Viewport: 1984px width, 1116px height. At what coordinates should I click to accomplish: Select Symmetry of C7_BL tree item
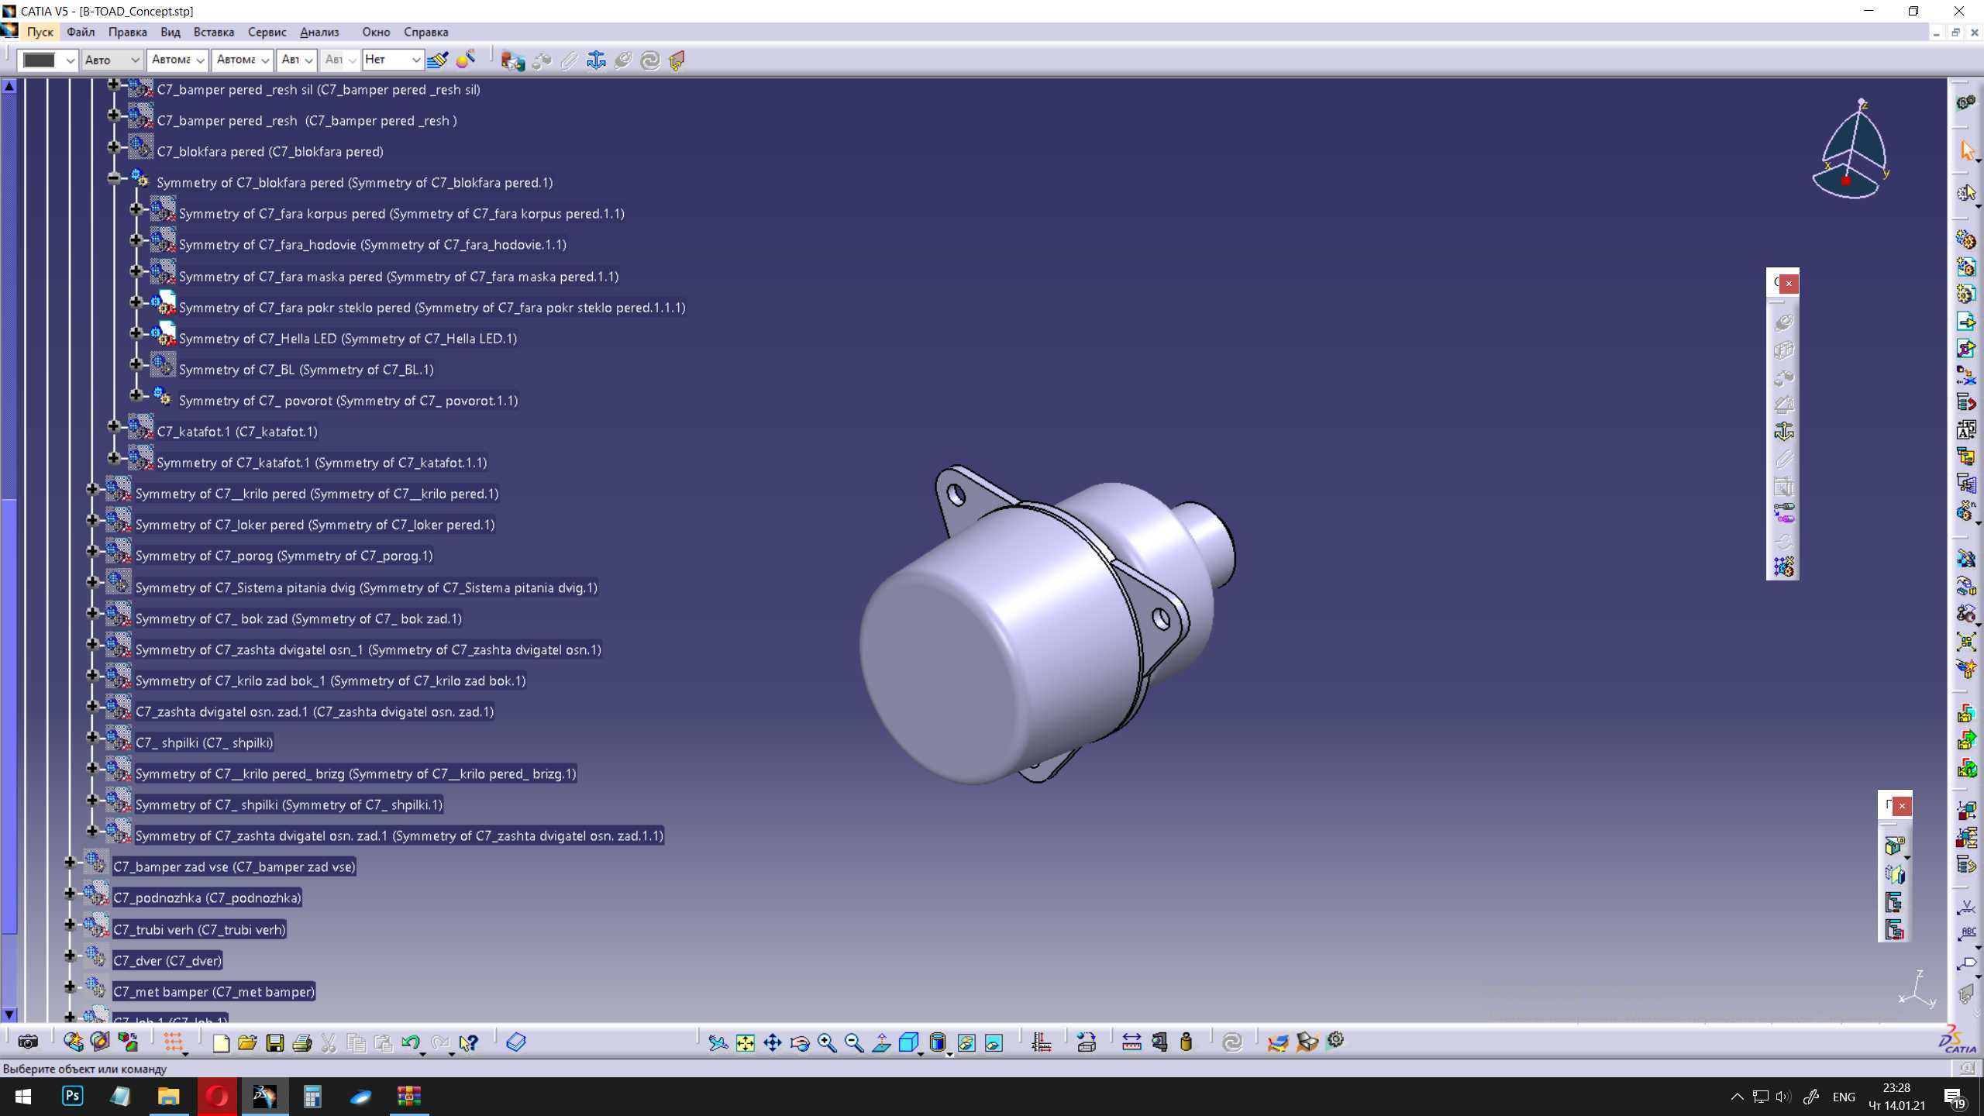(306, 370)
